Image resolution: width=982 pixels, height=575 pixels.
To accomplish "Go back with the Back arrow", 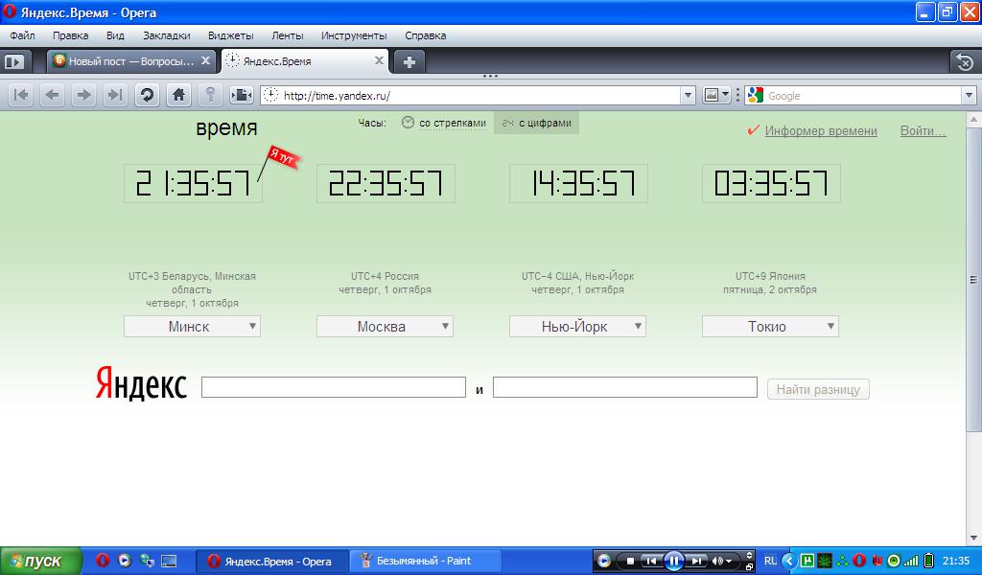I will [52, 95].
